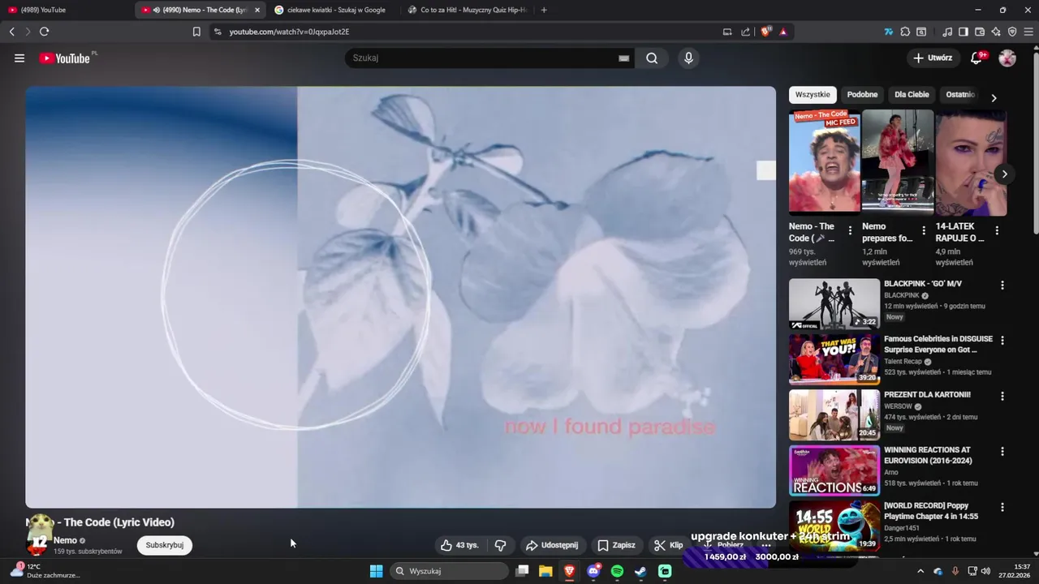Open WINNING REACTIONS Eurovision thumbnail
Viewport: 1039px width, 584px height.
coord(834,470)
